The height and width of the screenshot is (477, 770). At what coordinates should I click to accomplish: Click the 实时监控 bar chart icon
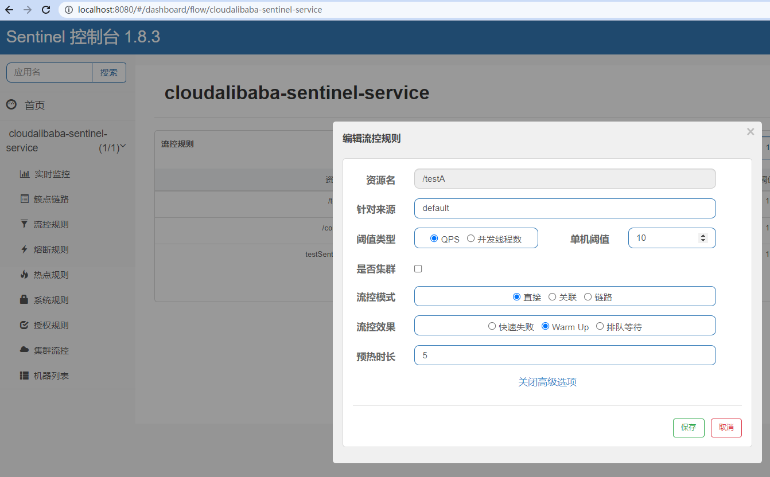pos(25,174)
